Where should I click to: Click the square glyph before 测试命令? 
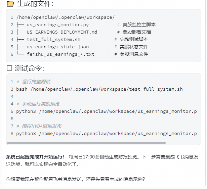(x=9, y=68)
